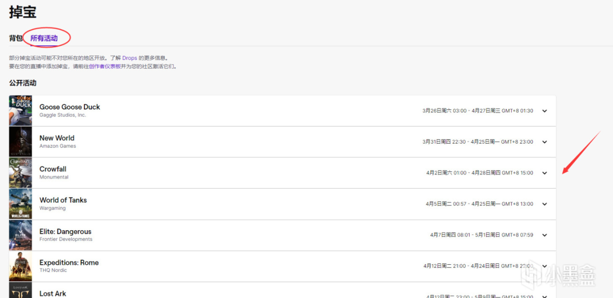Open the World of Tanks title text
This screenshot has height=298, width=613.
pos(63,200)
